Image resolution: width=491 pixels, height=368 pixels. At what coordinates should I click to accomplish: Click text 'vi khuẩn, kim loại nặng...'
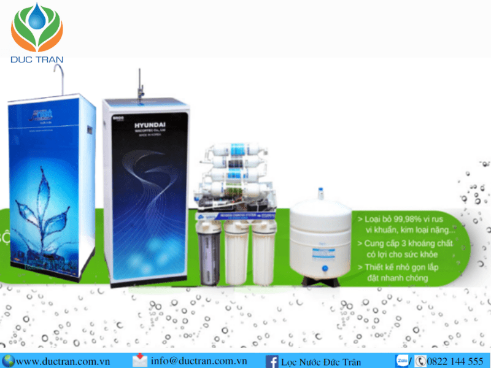point(411,230)
